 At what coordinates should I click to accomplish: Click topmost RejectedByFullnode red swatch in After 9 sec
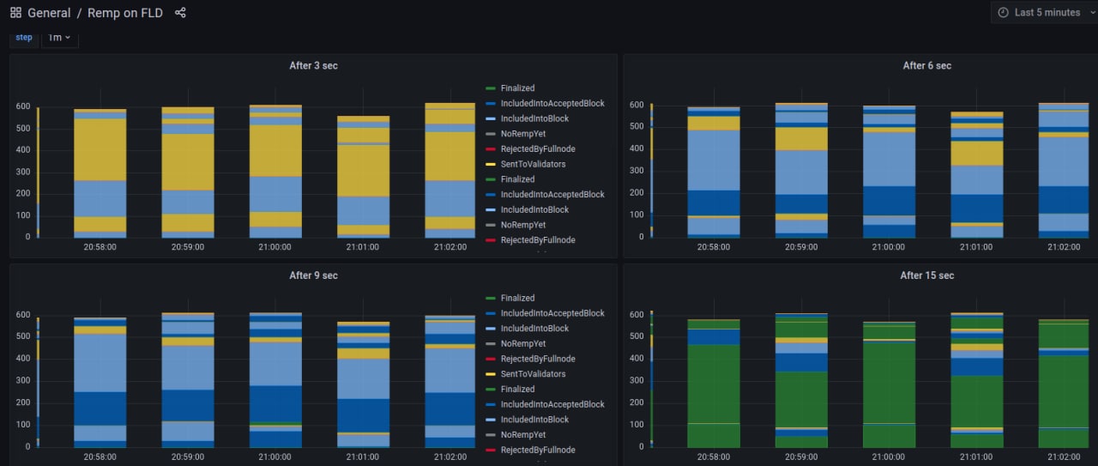point(491,359)
